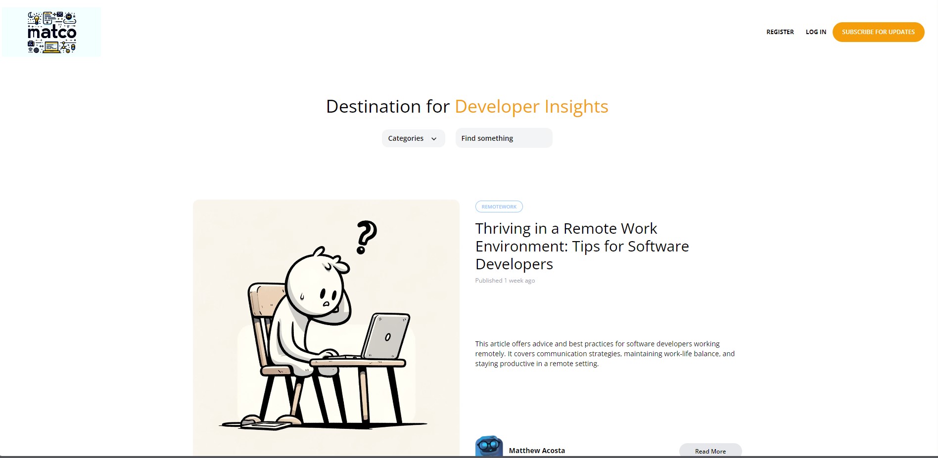The image size is (938, 458).
Task: Expand the Categories dropdown
Action: point(413,138)
